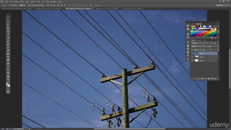Screen dimensions: 231x130
Task: Select the Paint Bucket tool
Action: (8, 54)
